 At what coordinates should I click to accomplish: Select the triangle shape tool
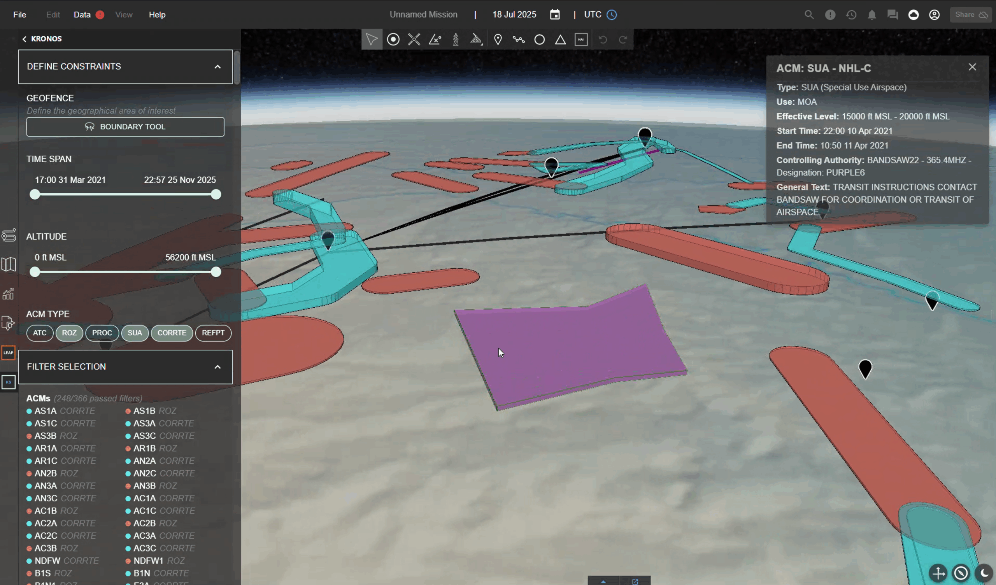coord(560,39)
